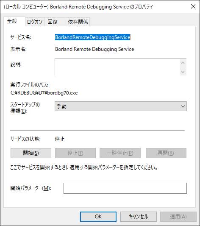Click the 開始パラメーター(M) input field
200x226 pixels.
point(125,188)
